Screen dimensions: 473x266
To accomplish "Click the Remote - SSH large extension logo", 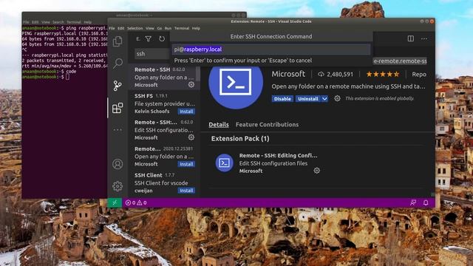I will pos(236,83).
